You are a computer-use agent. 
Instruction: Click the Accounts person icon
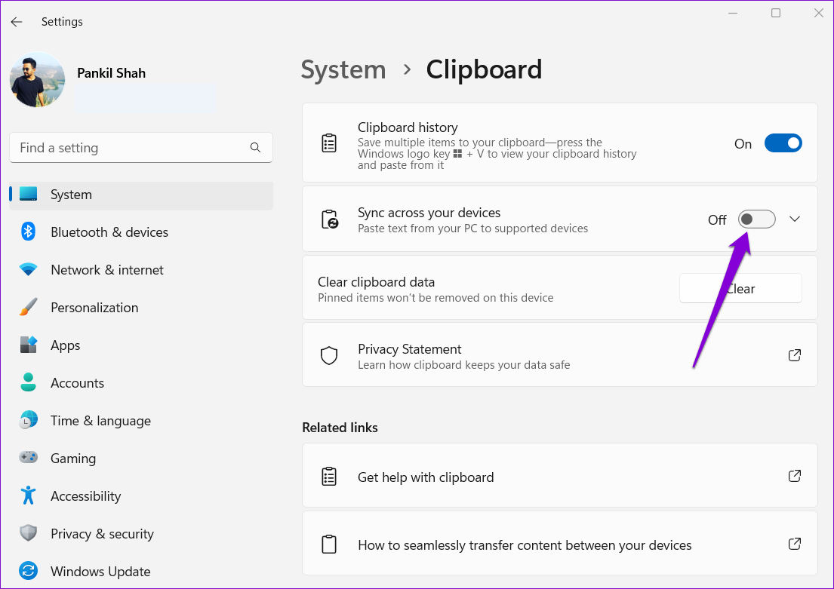28,383
